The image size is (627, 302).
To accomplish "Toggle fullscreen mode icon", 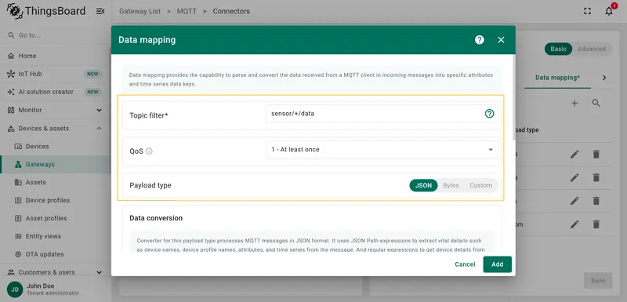I will pyautogui.click(x=587, y=11).
